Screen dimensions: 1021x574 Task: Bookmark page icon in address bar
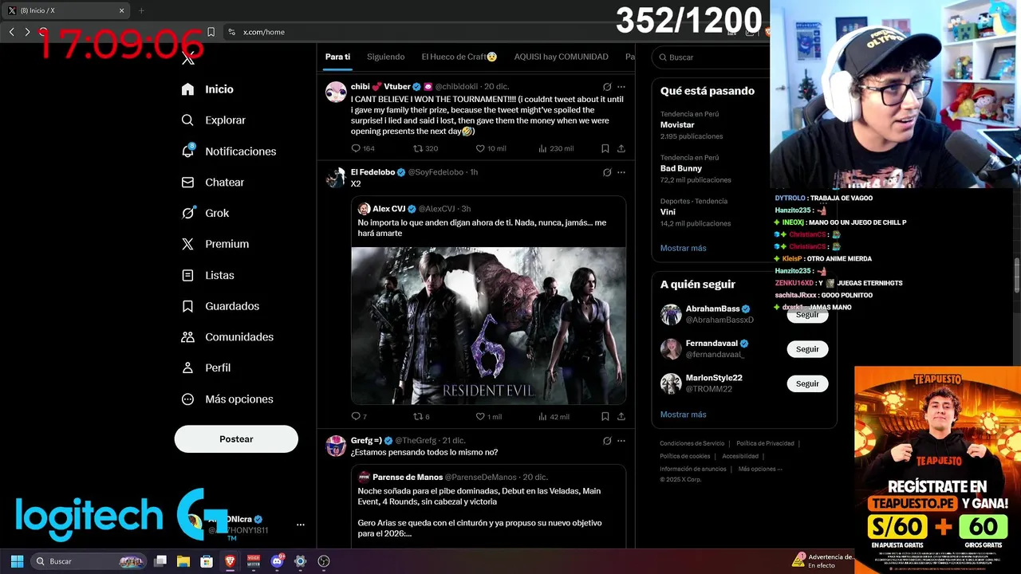(211, 32)
